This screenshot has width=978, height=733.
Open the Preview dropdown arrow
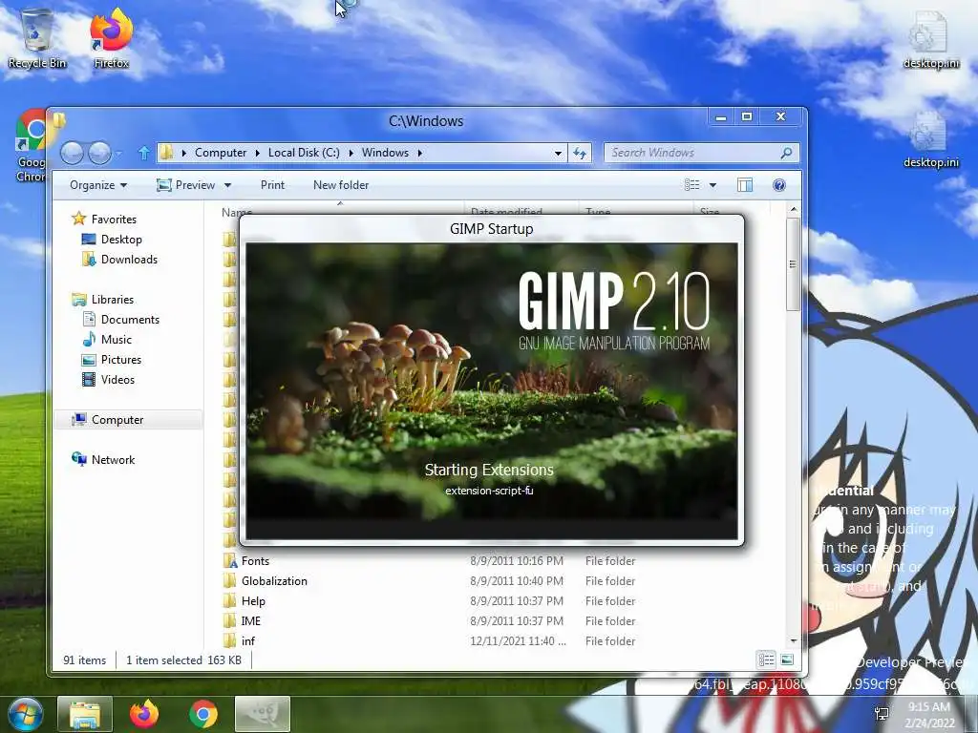227,185
